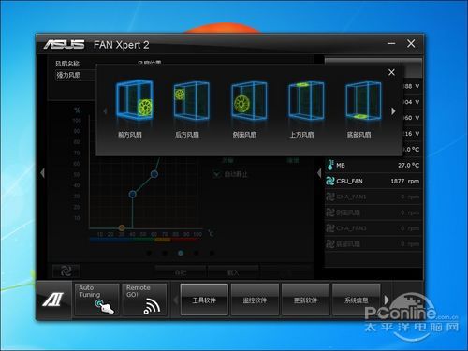This screenshot has height=351, width=468.
Task: Open the 工具软件 tab
Action: (x=204, y=300)
